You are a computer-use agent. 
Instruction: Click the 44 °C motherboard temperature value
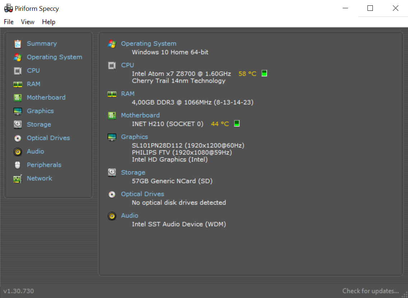pos(220,124)
